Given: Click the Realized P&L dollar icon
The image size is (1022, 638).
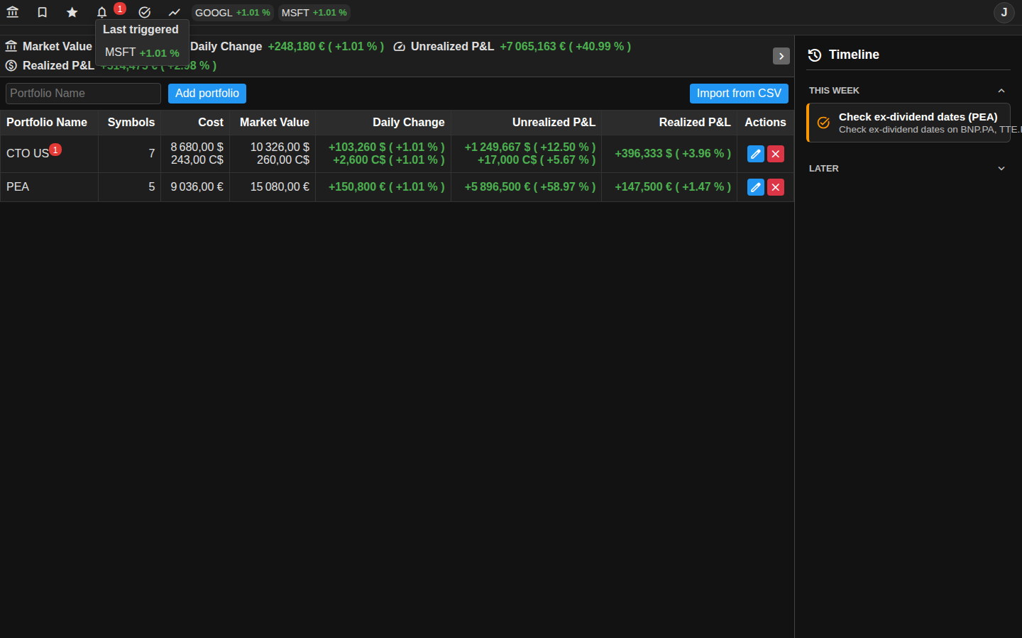Looking at the screenshot, I should (11, 66).
